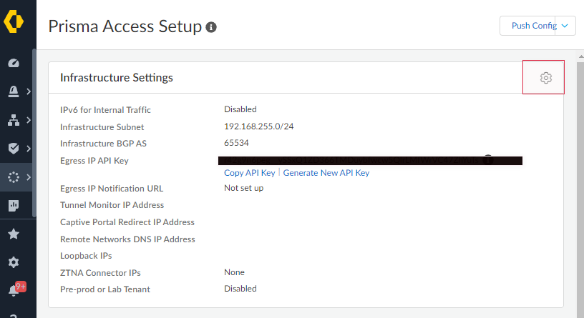Open the alerts bell icon in sidebar
The image size is (584, 318).
pyautogui.click(x=13, y=91)
